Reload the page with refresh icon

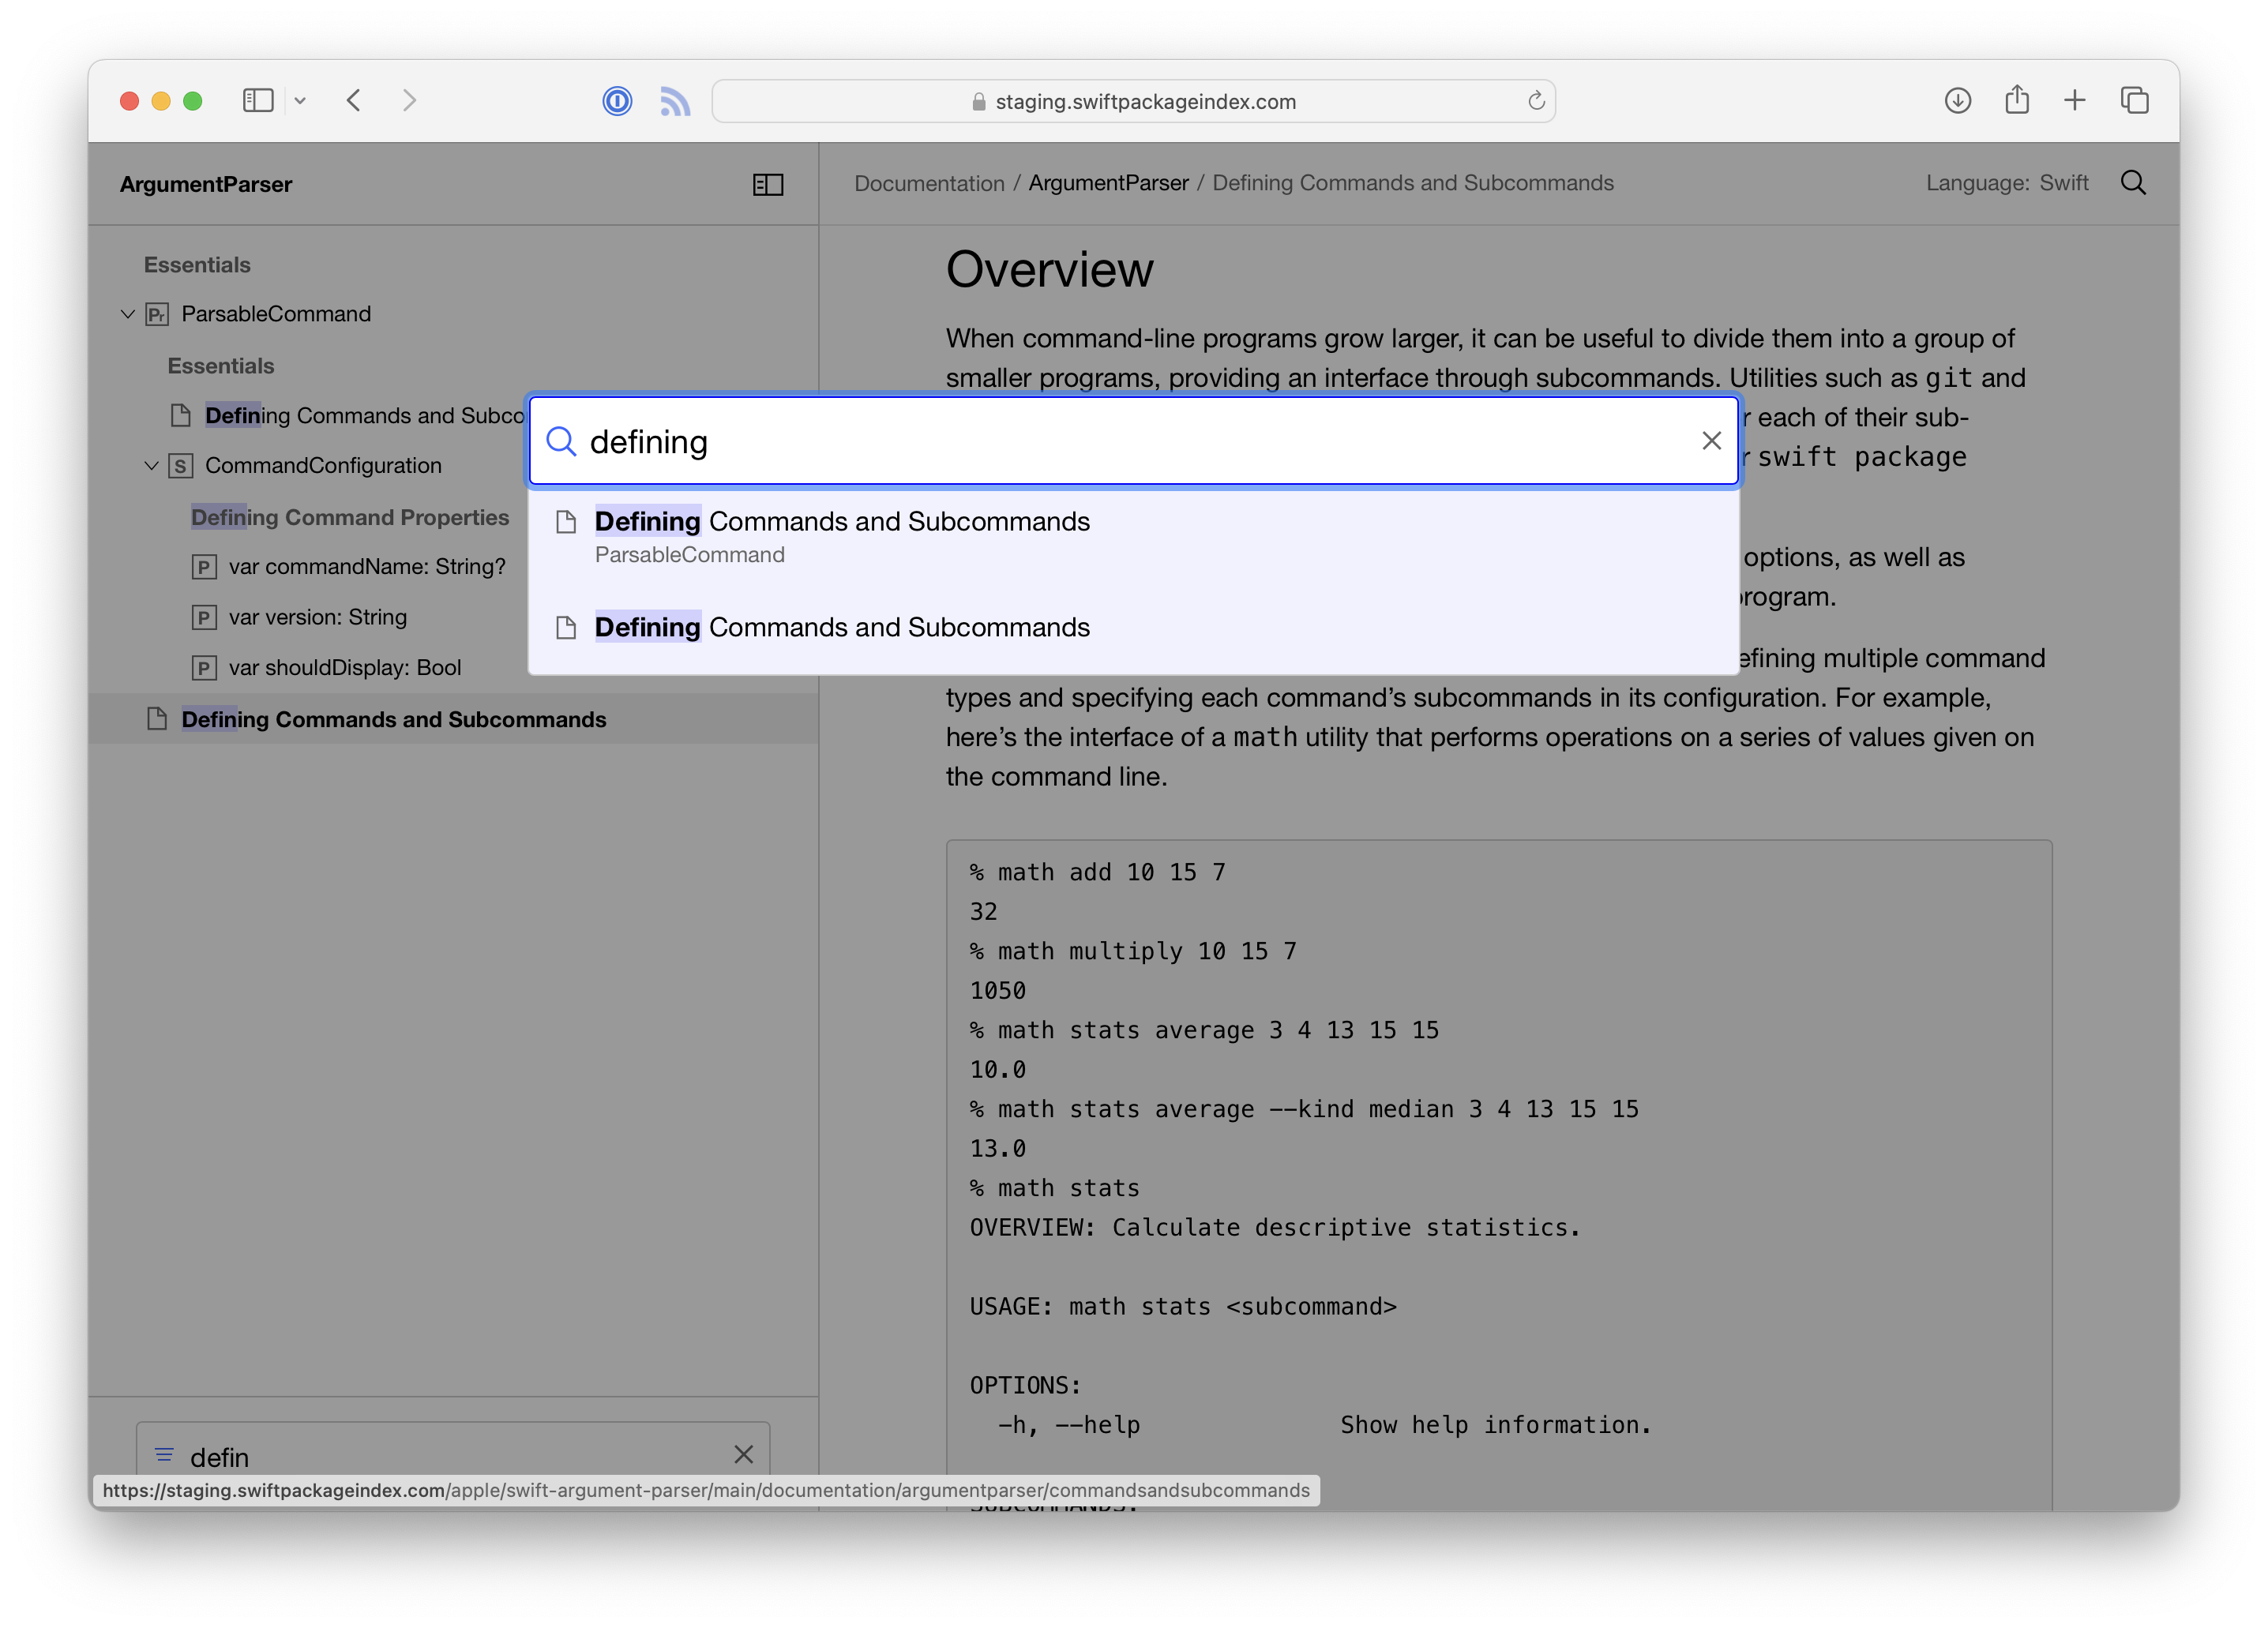pos(1536,101)
